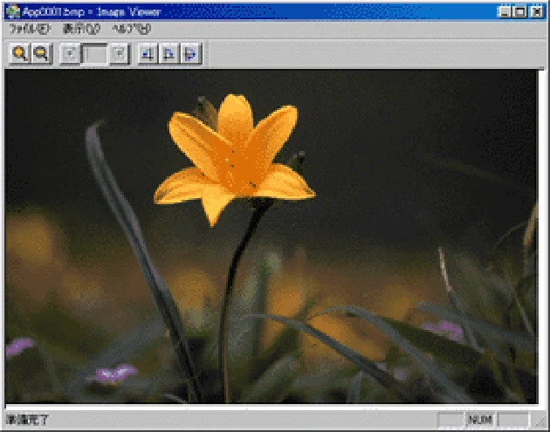
Task: Close the Image Viewer window
Action: 537,12
